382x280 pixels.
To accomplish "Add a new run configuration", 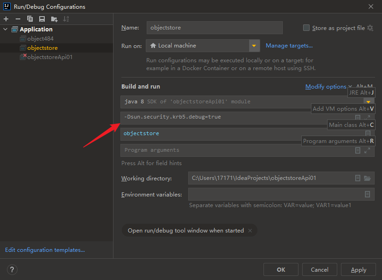I will (6, 19).
